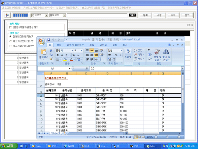
Task: Expand the font size 9 dropdown
Action: [82, 51]
